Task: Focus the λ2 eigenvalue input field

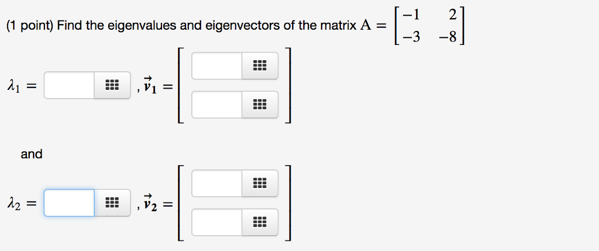Action: [x=69, y=203]
